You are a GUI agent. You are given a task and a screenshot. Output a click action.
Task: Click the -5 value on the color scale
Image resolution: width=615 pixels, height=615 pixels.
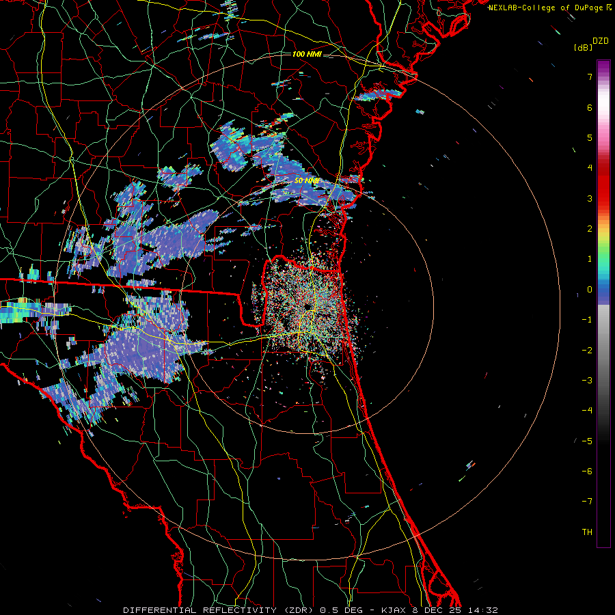click(587, 441)
